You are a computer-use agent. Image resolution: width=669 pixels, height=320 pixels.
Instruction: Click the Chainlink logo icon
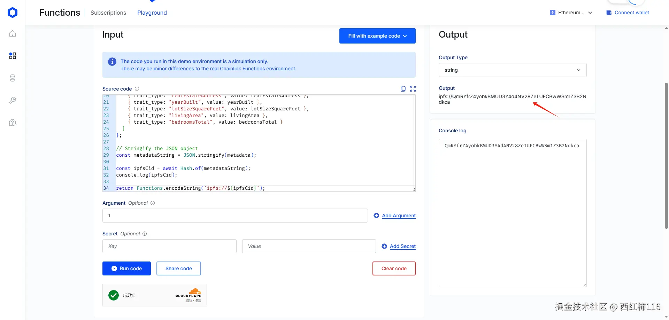pyautogui.click(x=13, y=13)
